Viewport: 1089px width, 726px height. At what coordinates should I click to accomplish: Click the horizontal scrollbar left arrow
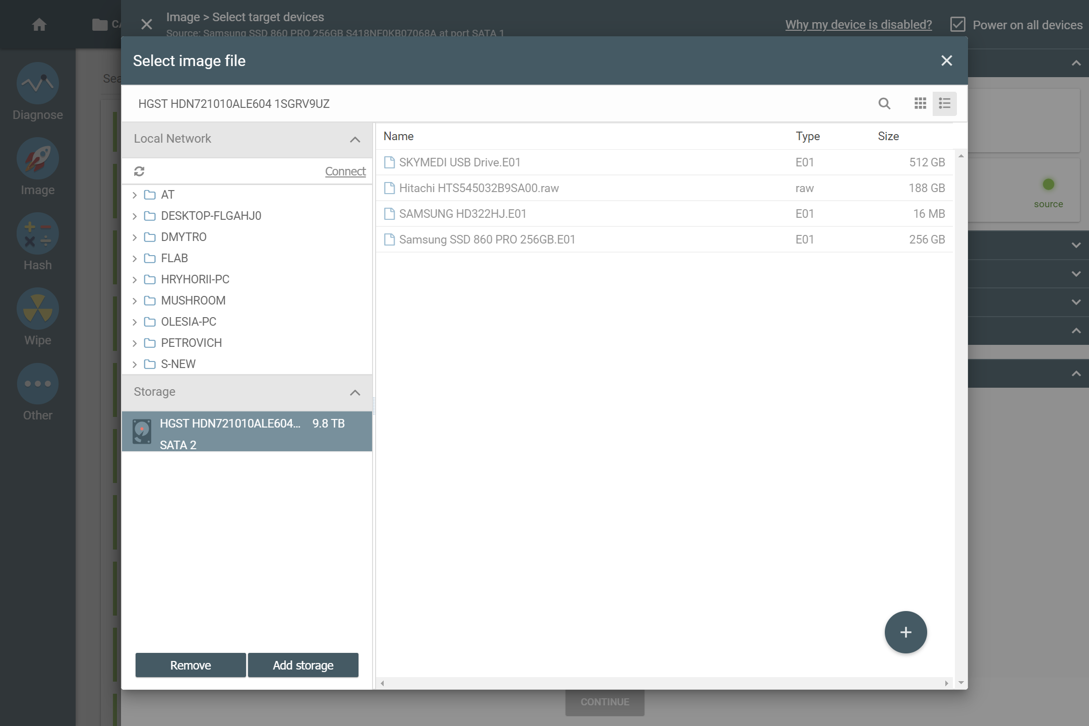point(382,684)
